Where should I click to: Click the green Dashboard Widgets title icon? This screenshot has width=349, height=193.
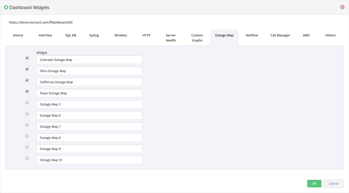pyautogui.click(x=6, y=7)
